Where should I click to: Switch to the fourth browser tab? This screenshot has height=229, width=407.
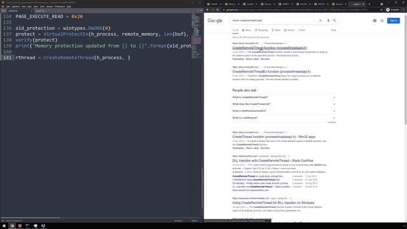(268, 4)
